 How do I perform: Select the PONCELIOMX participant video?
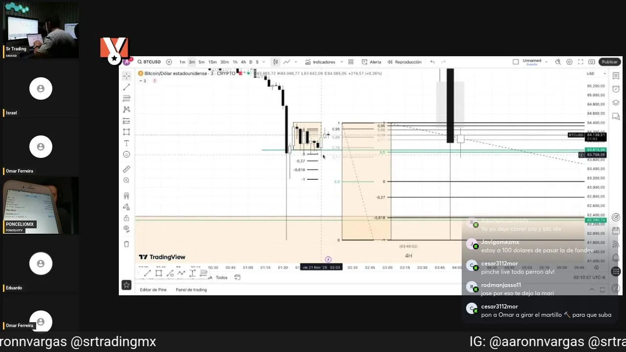pyautogui.click(x=41, y=205)
